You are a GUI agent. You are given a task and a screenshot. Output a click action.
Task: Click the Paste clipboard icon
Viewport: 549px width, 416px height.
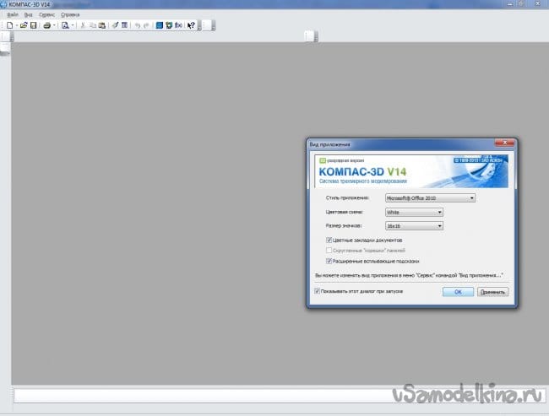coord(103,25)
